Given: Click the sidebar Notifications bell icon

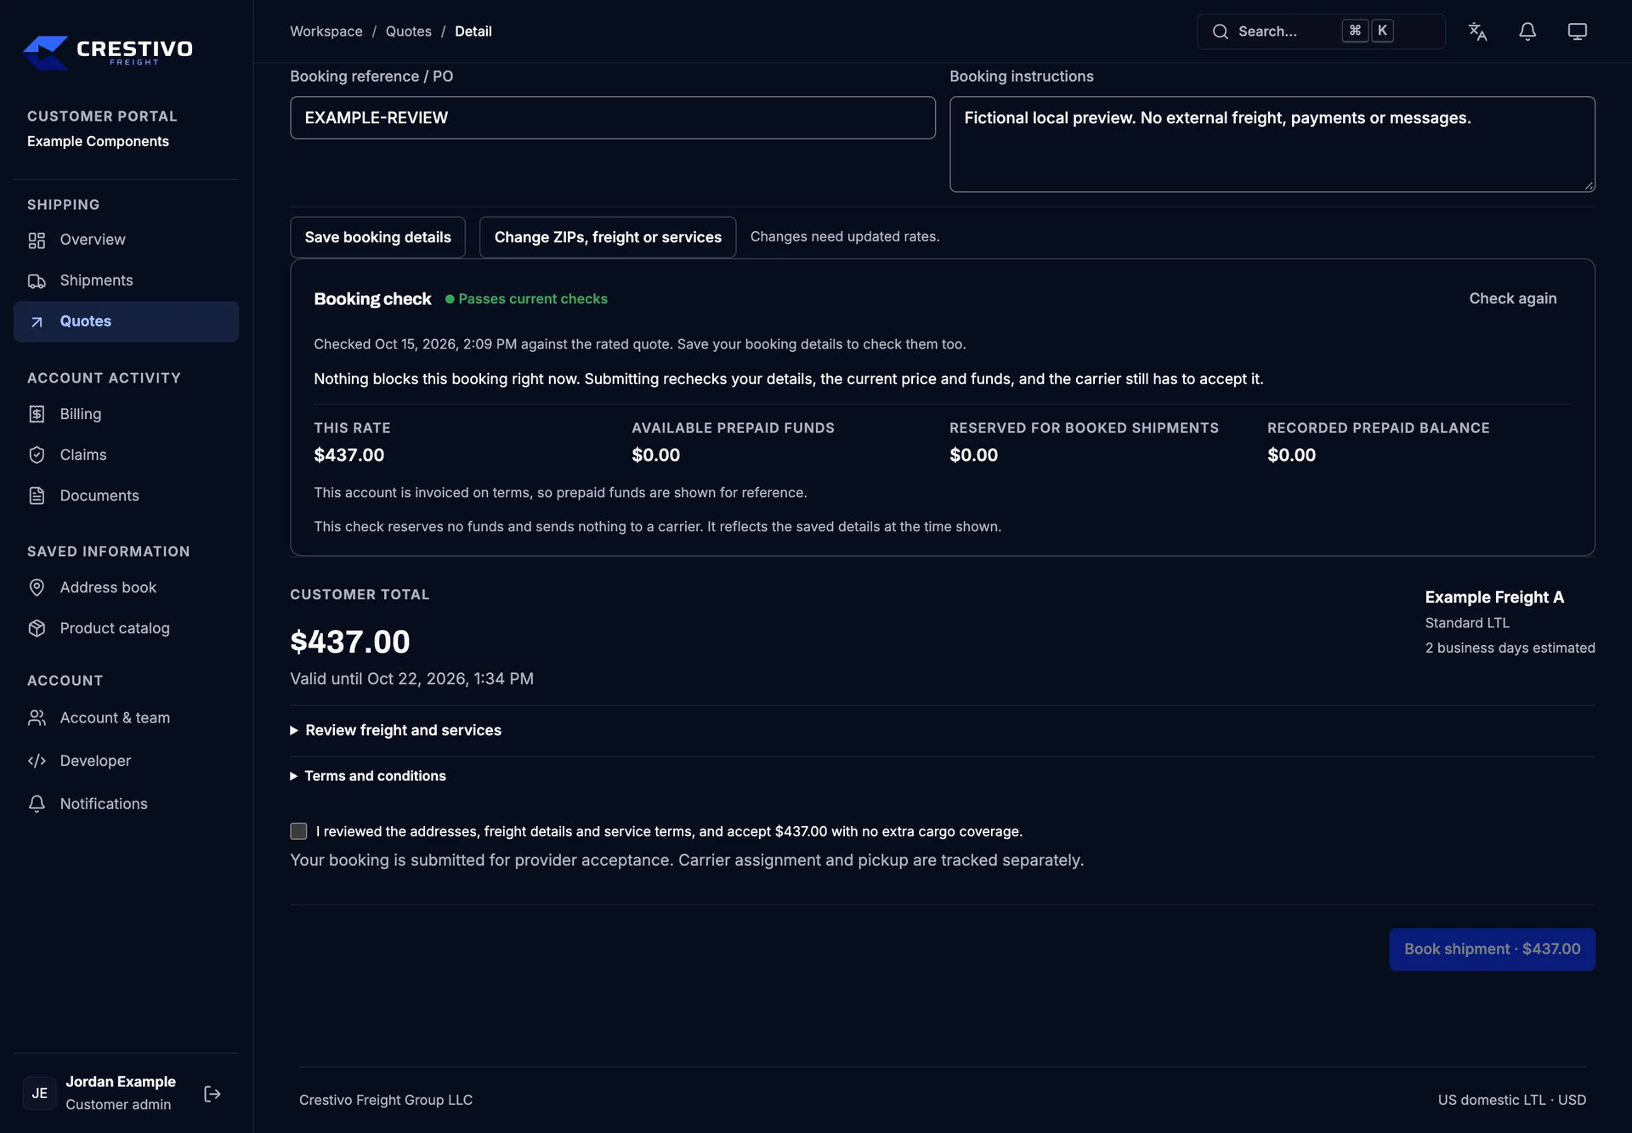Looking at the screenshot, I should [37, 804].
